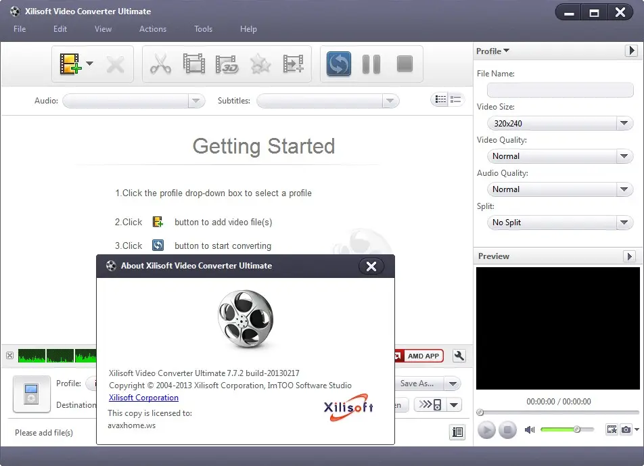
Task: Click the preview video settings icon
Action: (612, 429)
